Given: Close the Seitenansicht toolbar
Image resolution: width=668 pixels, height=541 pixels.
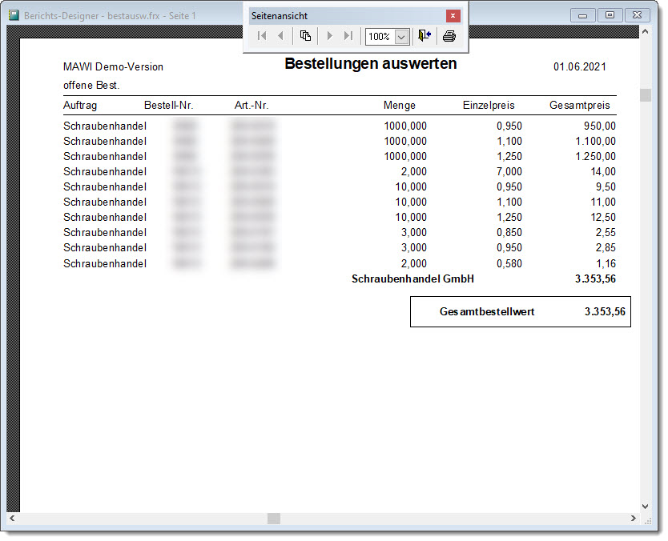Looking at the screenshot, I should (x=453, y=15).
